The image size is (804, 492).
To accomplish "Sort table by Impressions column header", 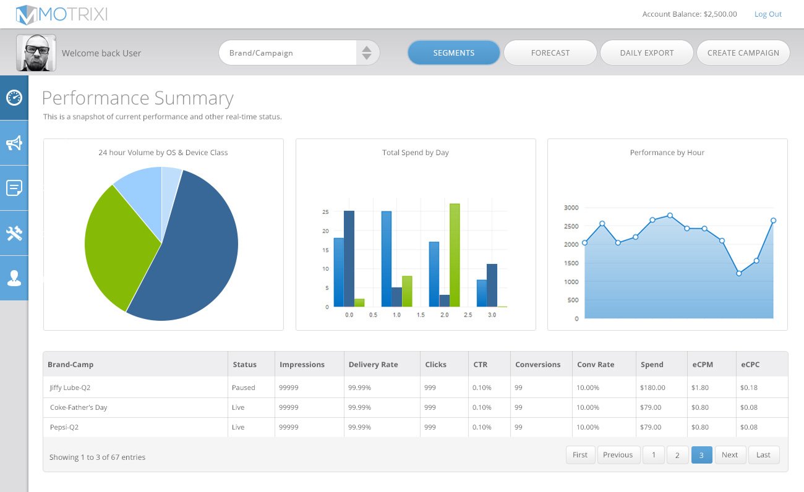I will (x=302, y=365).
